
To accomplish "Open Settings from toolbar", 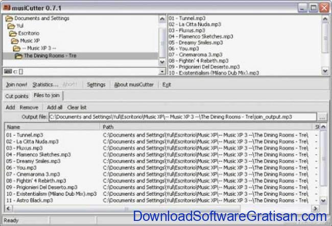I will coord(96,85).
